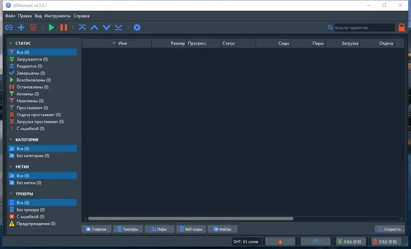Click the orange lock UI icon
The height and width of the screenshot is (249, 411).
click(x=402, y=28)
